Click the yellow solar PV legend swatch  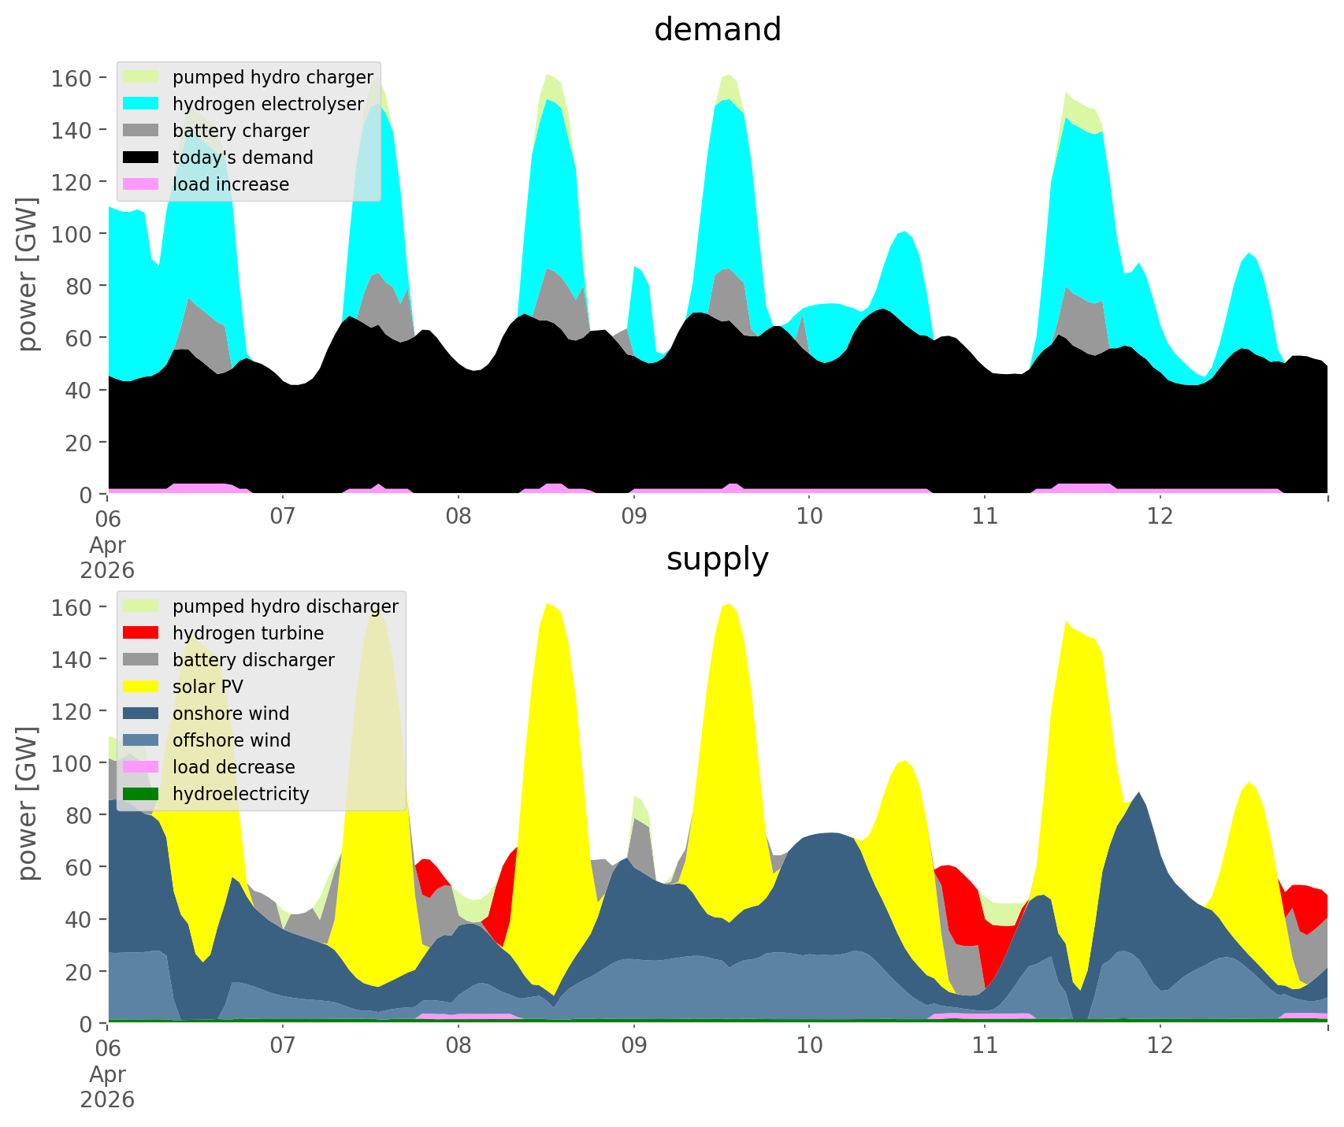tap(142, 687)
